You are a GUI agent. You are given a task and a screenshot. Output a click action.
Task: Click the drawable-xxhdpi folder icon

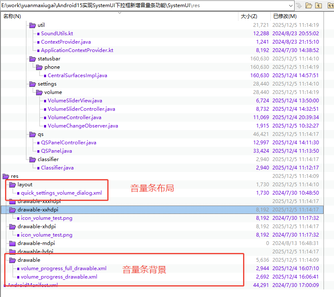(x=13, y=210)
